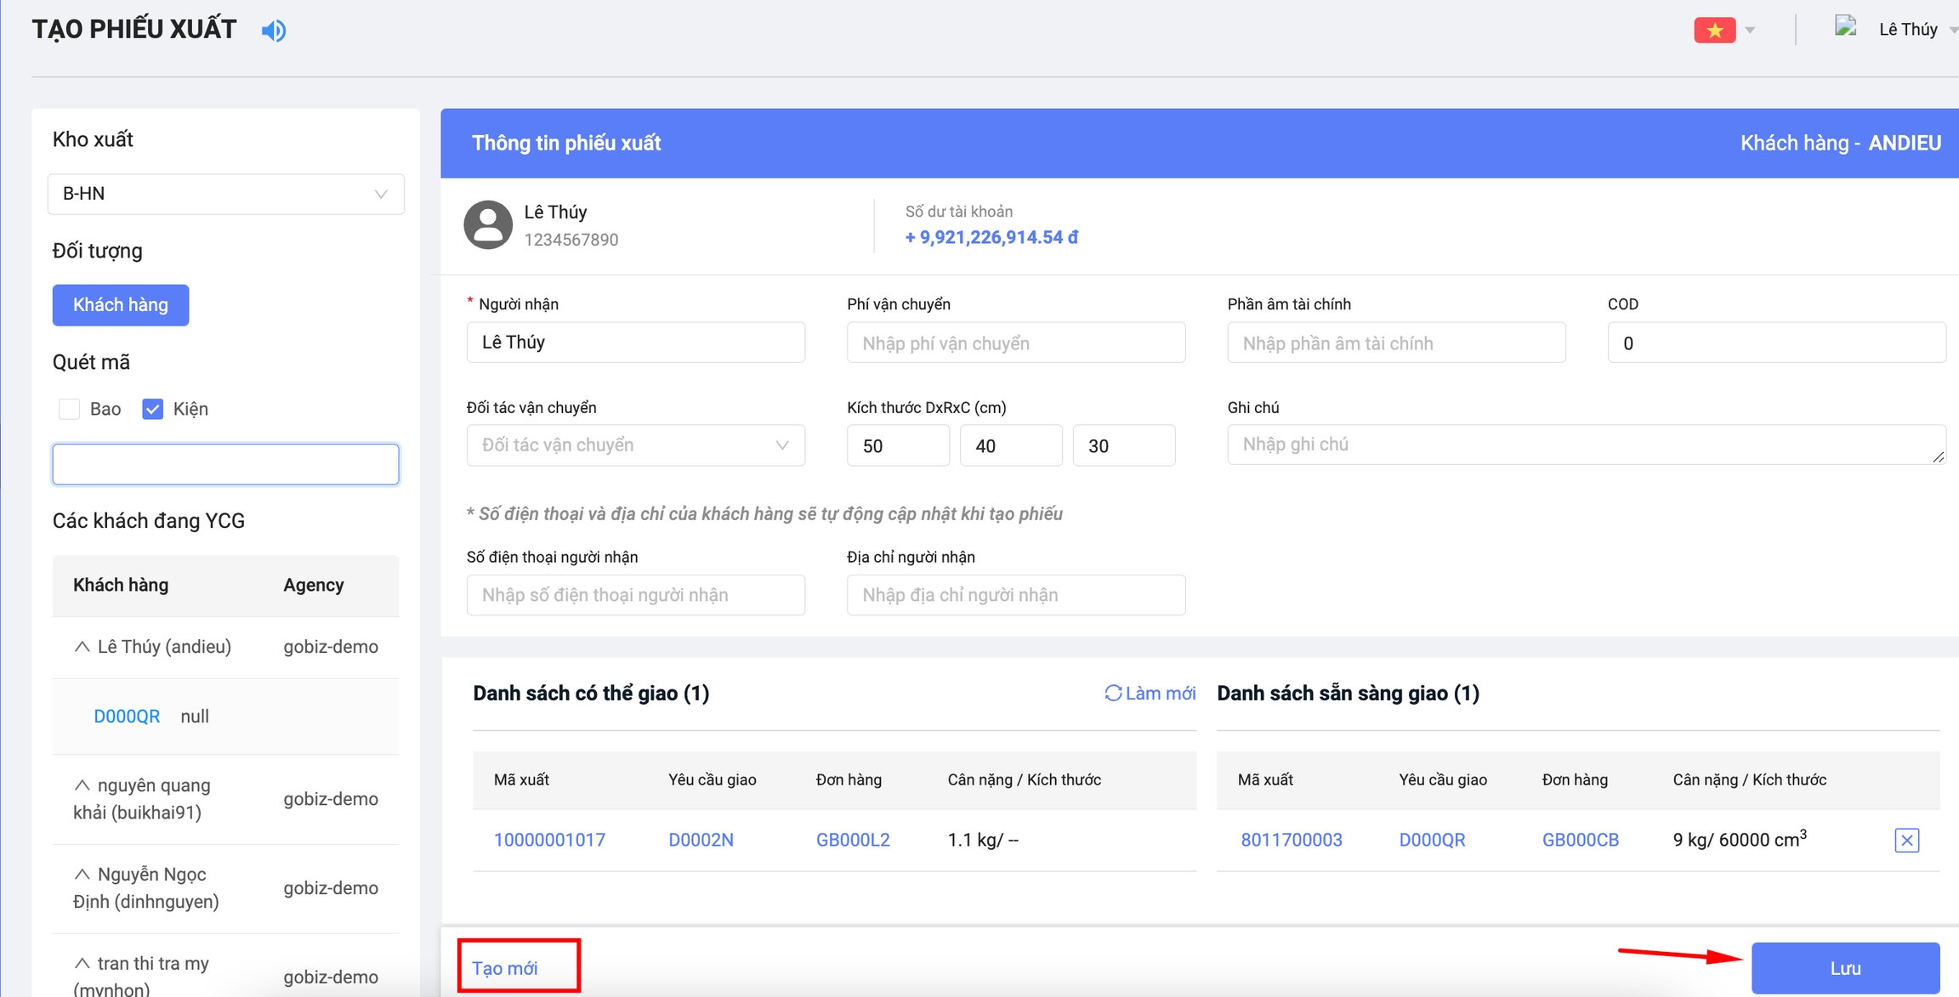This screenshot has width=1959, height=997.
Task: Uncheck the Kiện scan checkbox
Action: 153,409
